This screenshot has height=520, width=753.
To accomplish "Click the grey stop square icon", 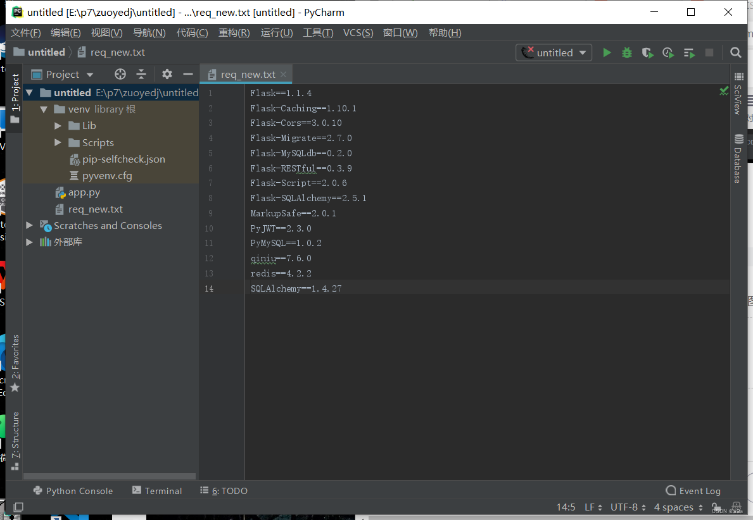I will 709,53.
